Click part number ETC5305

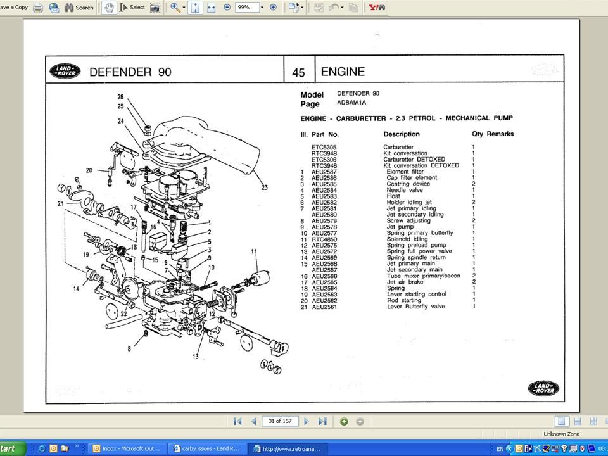tap(324, 148)
